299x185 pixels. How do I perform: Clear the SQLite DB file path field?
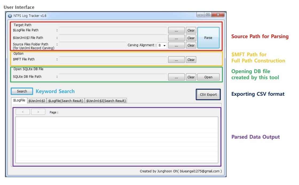tap(191, 77)
